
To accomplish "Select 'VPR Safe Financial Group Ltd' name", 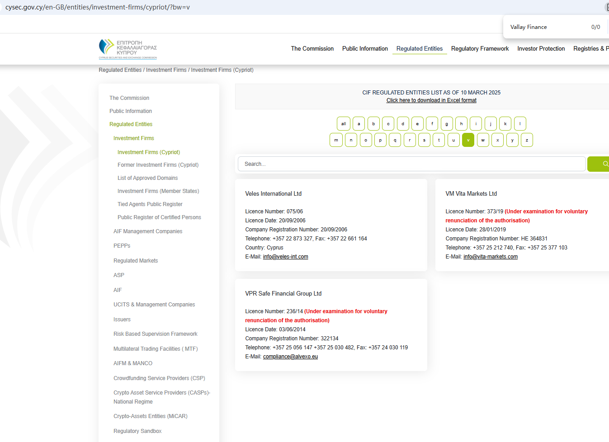I will pyautogui.click(x=283, y=293).
